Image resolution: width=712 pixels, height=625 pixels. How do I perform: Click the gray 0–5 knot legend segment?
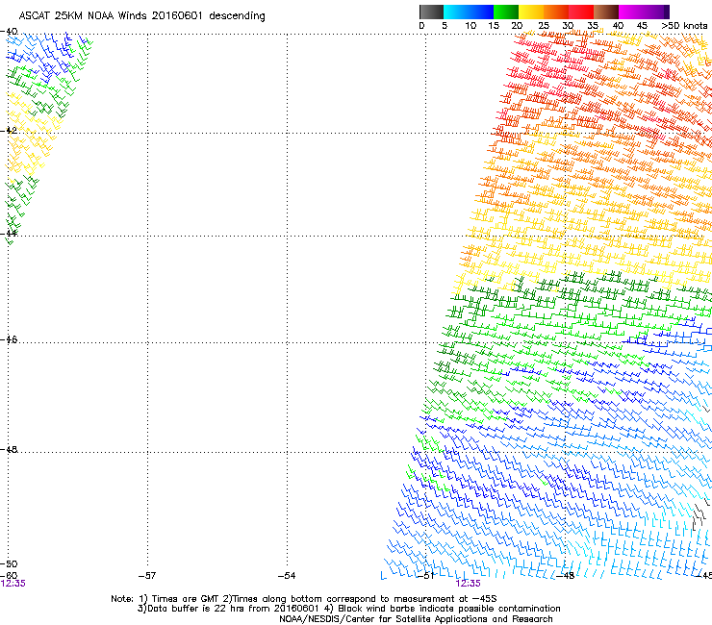pyautogui.click(x=431, y=12)
